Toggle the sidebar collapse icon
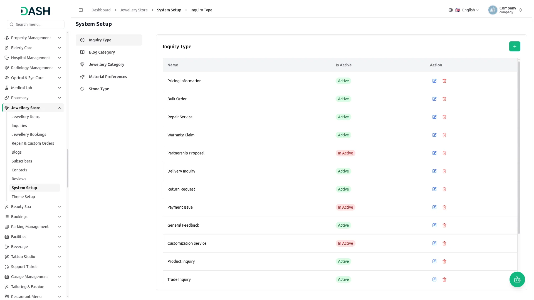 click(x=81, y=10)
